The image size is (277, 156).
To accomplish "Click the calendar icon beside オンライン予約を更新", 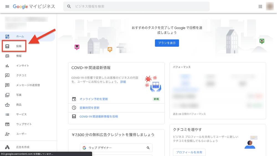I will click(x=74, y=99).
